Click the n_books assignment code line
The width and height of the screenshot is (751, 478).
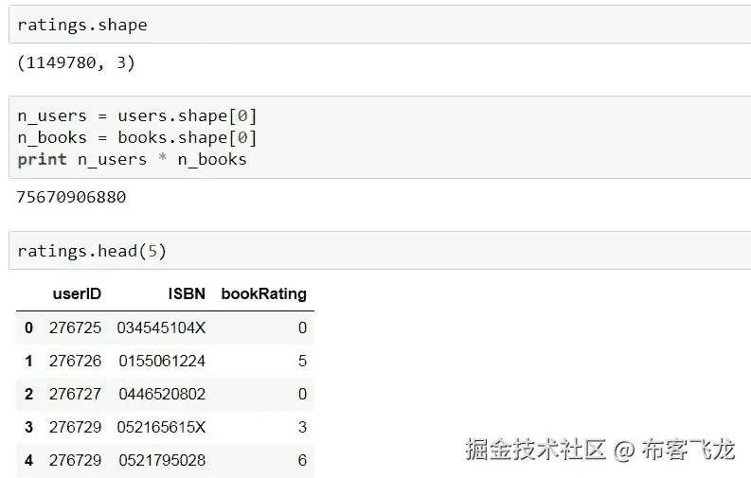[x=137, y=137]
